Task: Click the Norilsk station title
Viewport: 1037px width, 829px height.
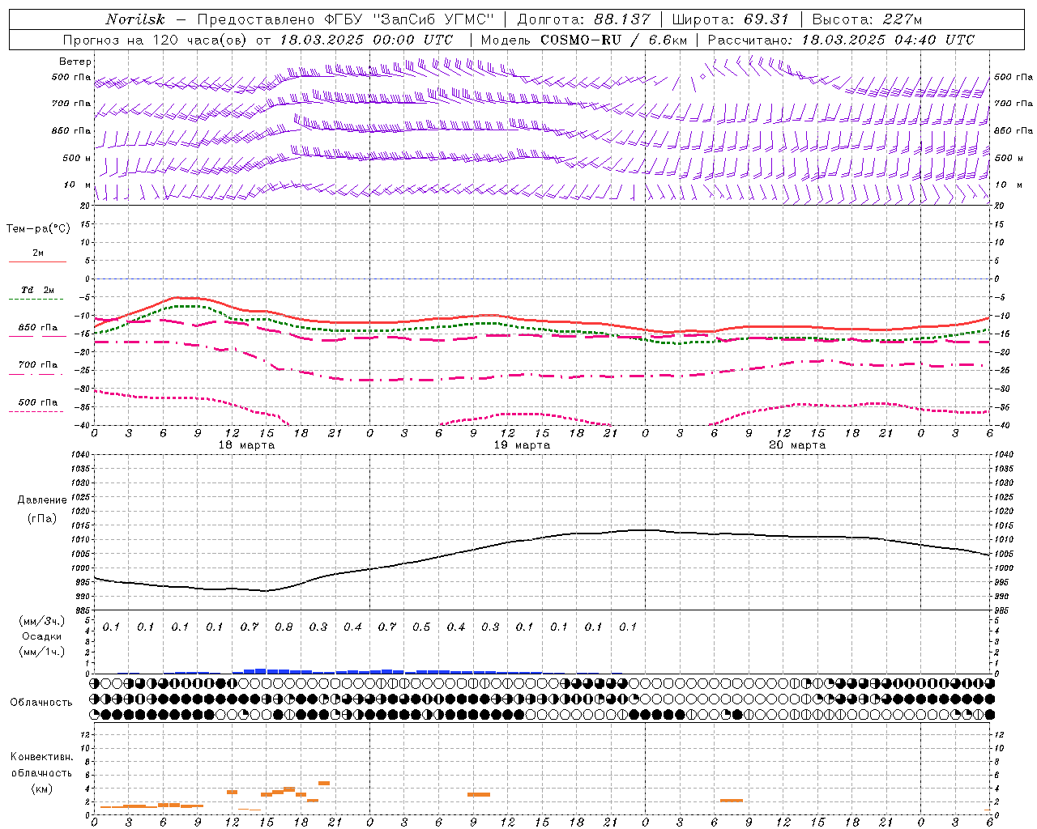Action: point(135,19)
